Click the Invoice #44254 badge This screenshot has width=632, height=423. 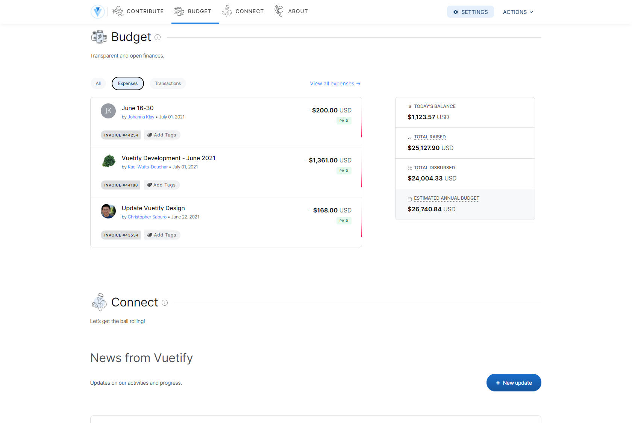[121, 135]
